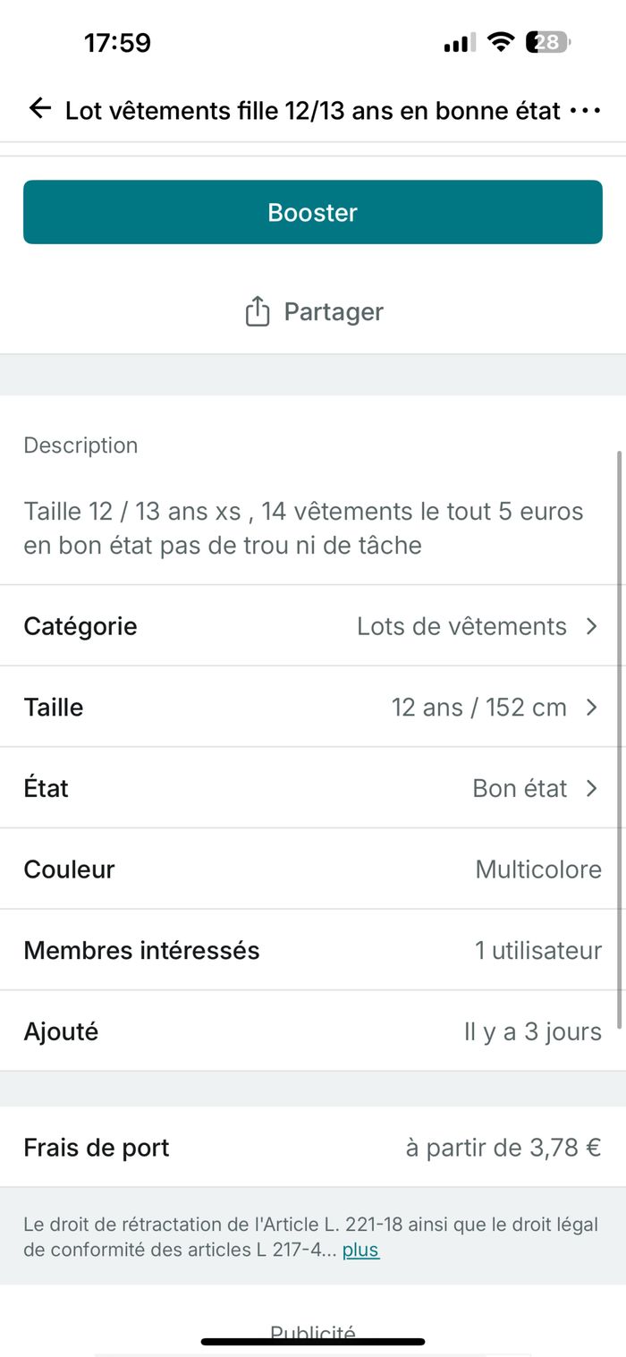The width and height of the screenshot is (626, 1357).
Task: Tap the cellular signal bars icon
Action: pos(460,43)
